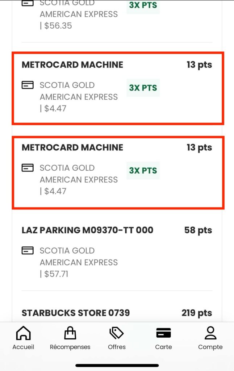This screenshot has width=234, height=371.
Task: Tap the 219 pts Starbucks value
Action: (x=197, y=313)
